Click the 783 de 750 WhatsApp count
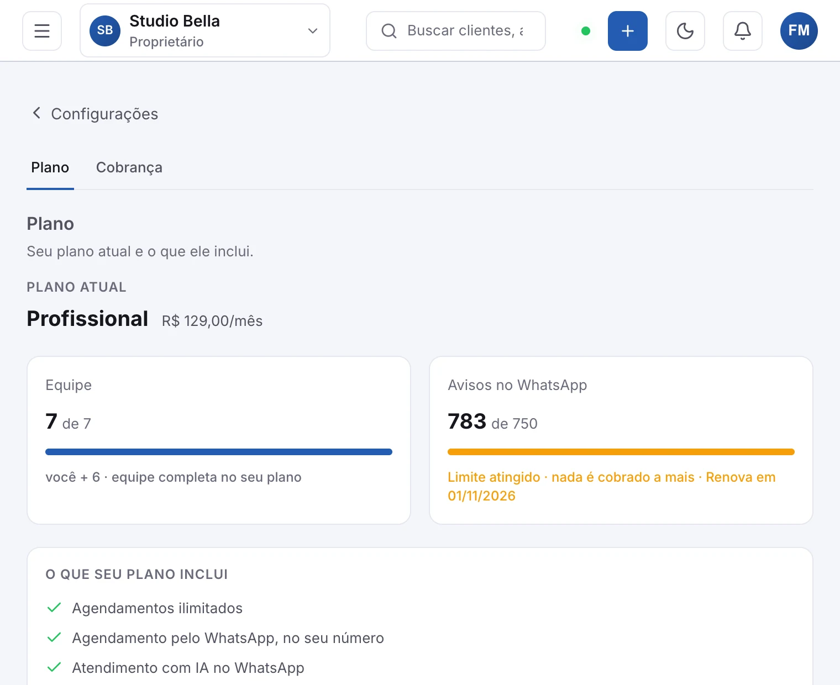This screenshot has width=840, height=685. pos(492,422)
